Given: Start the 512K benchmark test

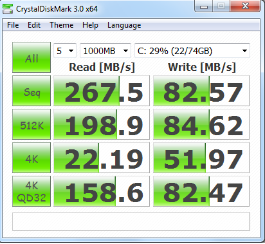Looking at the screenshot, I should pos(32,124).
